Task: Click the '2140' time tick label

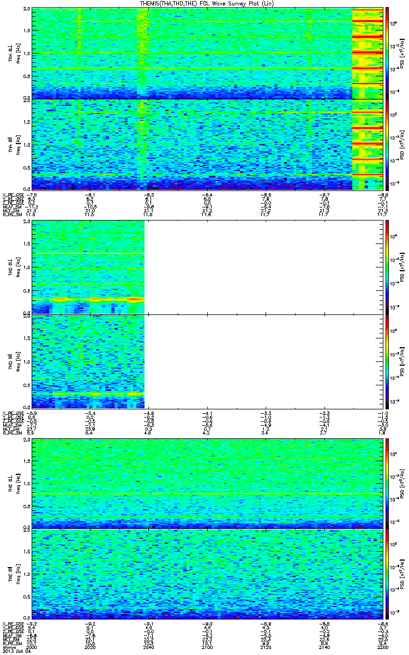Action: (323, 646)
